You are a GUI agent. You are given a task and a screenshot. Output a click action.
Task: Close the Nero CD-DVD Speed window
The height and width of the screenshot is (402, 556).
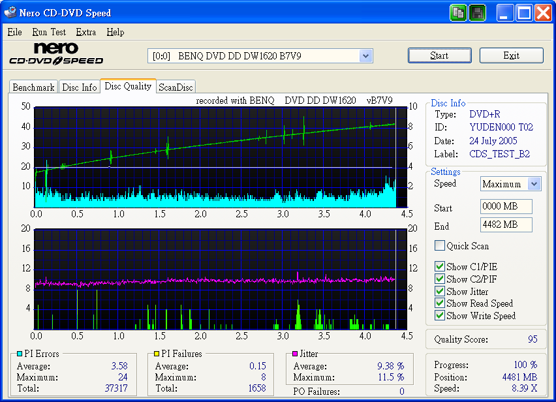coord(543,13)
